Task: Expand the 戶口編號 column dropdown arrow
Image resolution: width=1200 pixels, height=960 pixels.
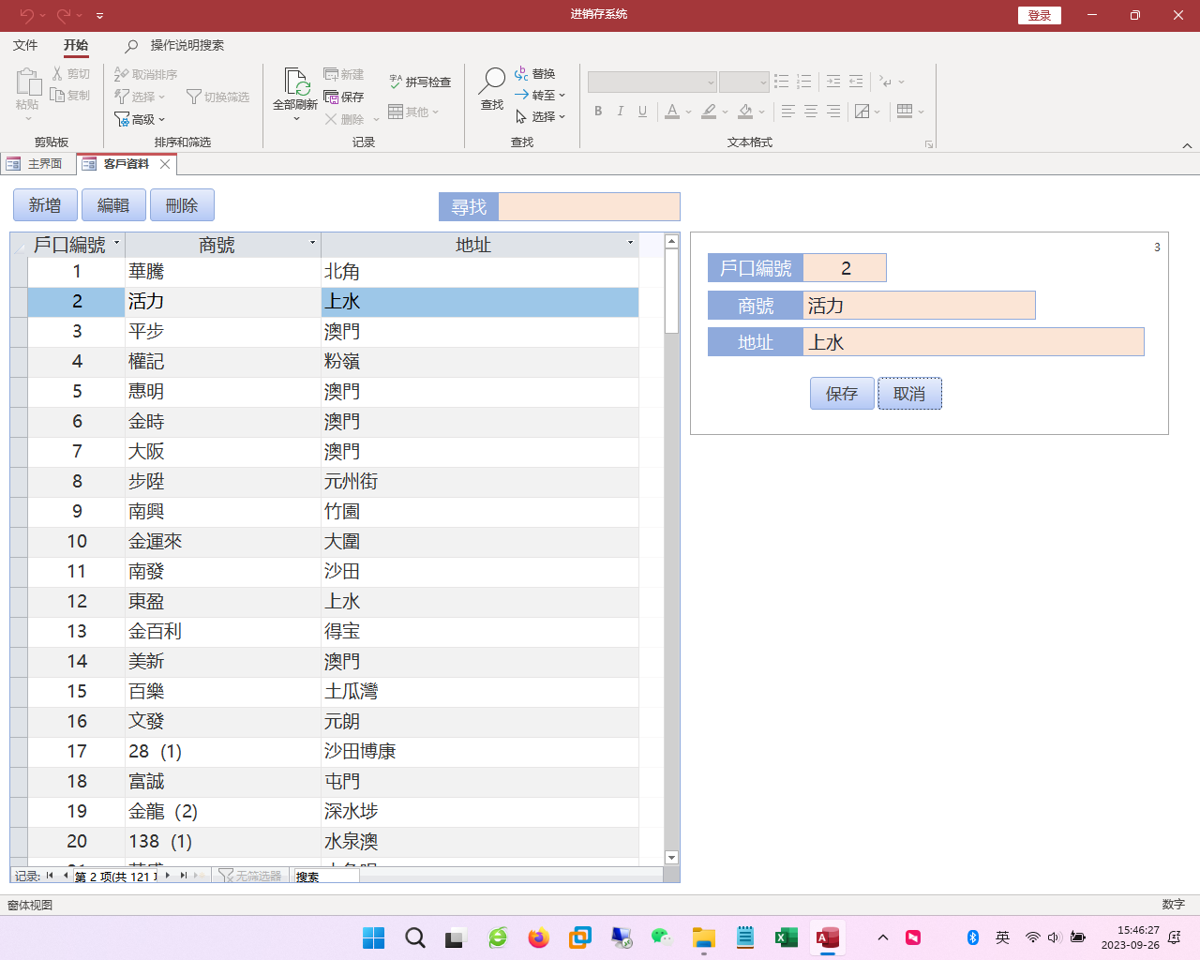Action: pyautogui.click(x=116, y=244)
